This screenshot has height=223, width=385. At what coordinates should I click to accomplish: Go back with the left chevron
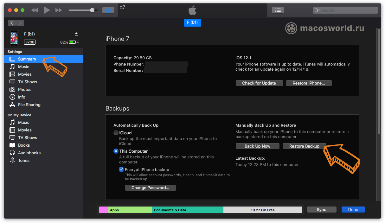(12, 22)
